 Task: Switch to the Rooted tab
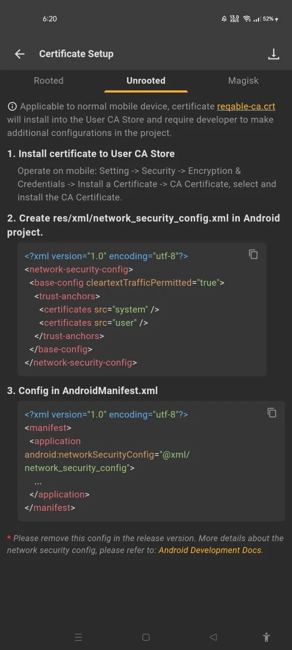click(x=49, y=81)
